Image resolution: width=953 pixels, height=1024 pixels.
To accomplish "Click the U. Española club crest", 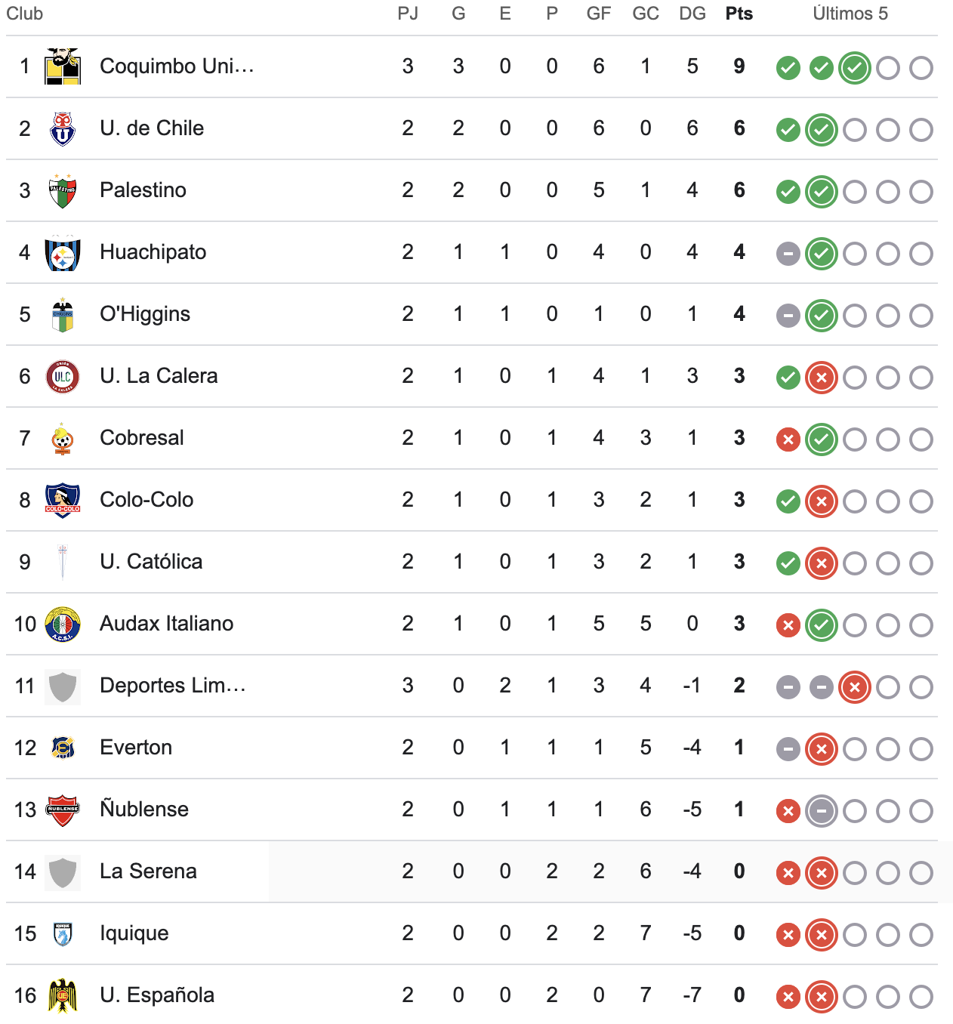I will (x=63, y=995).
